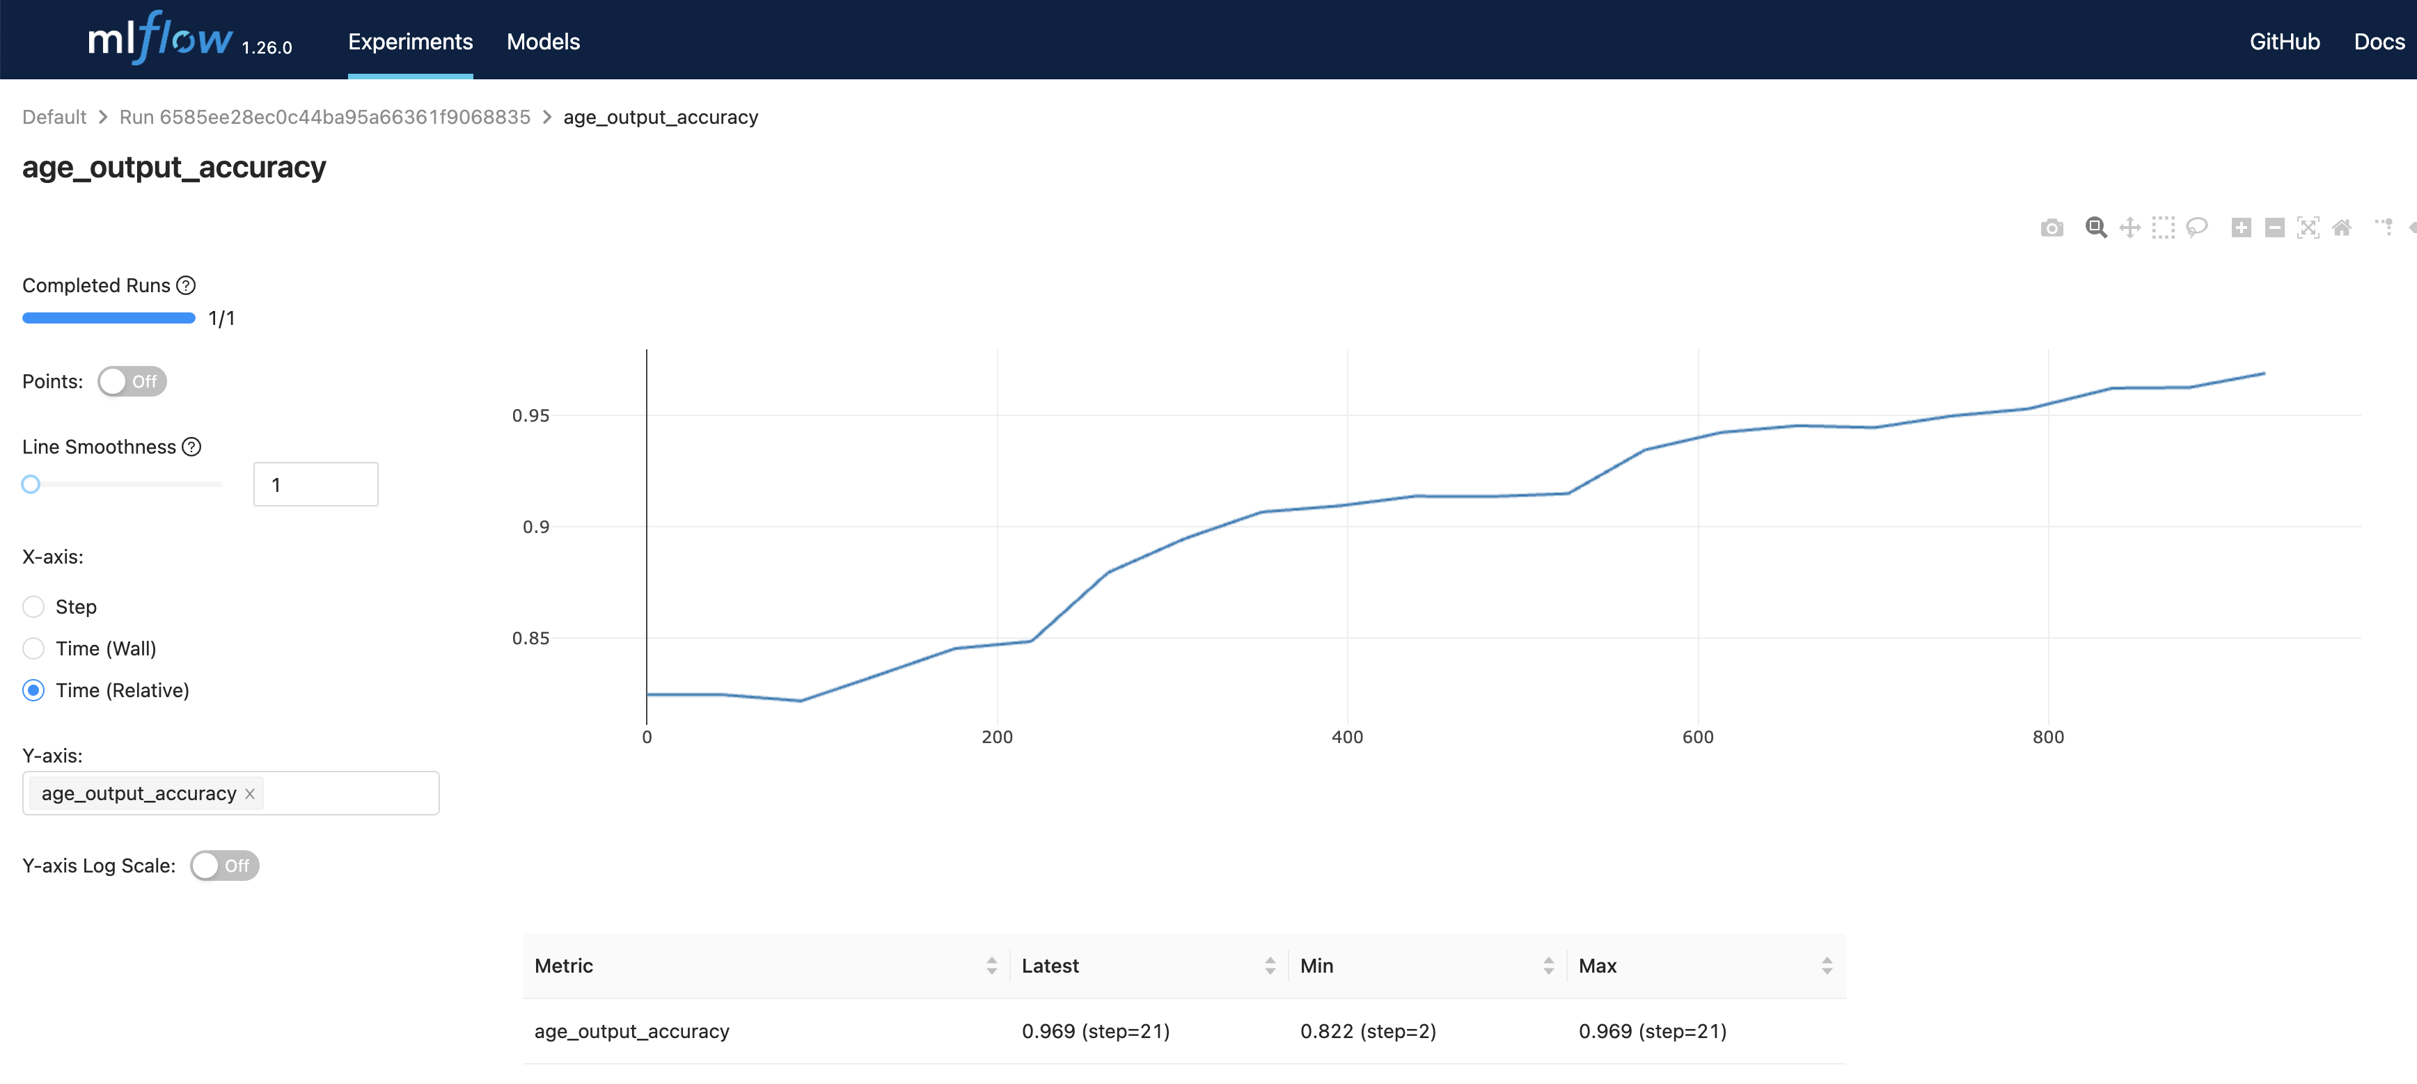Click the plot Zoom Out minus icon

coord(2274,228)
